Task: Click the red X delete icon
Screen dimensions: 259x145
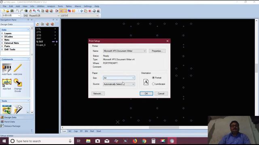Action: coord(90,11)
